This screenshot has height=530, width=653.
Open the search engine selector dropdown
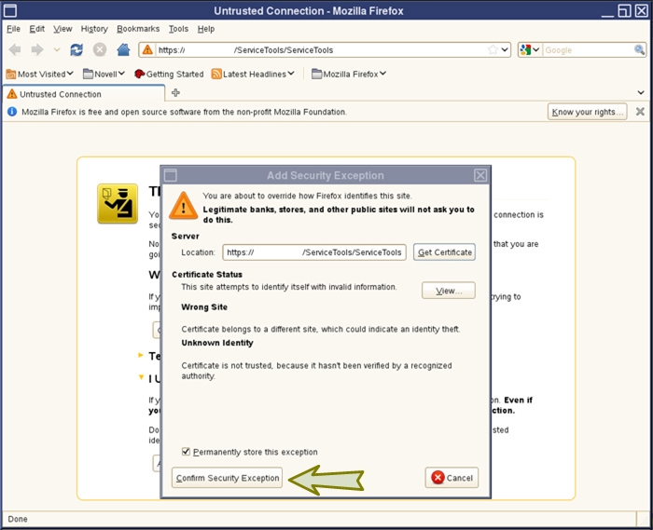pos(530,49)
